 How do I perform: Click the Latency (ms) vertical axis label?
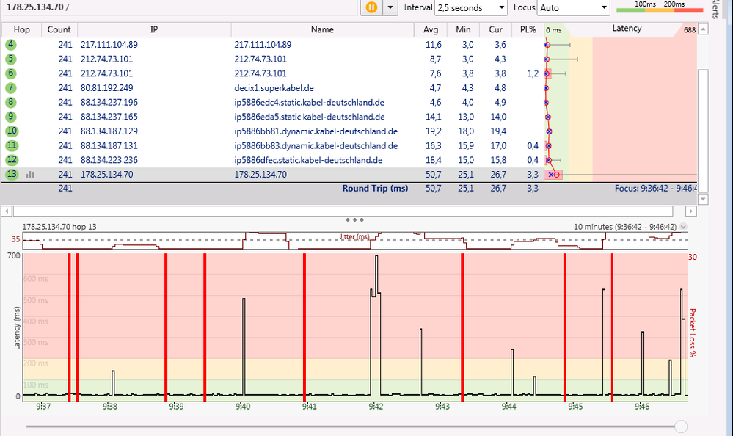tap(17, 328)
